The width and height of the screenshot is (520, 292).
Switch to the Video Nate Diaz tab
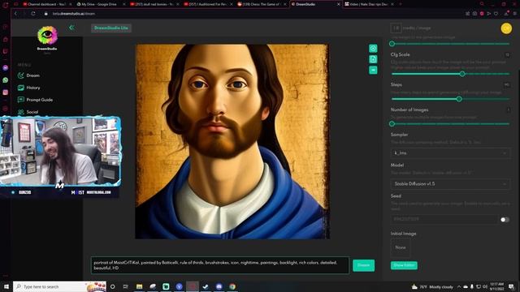pos(369,4)
